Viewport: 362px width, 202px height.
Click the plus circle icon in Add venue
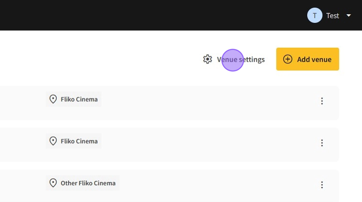click(288, 59)
